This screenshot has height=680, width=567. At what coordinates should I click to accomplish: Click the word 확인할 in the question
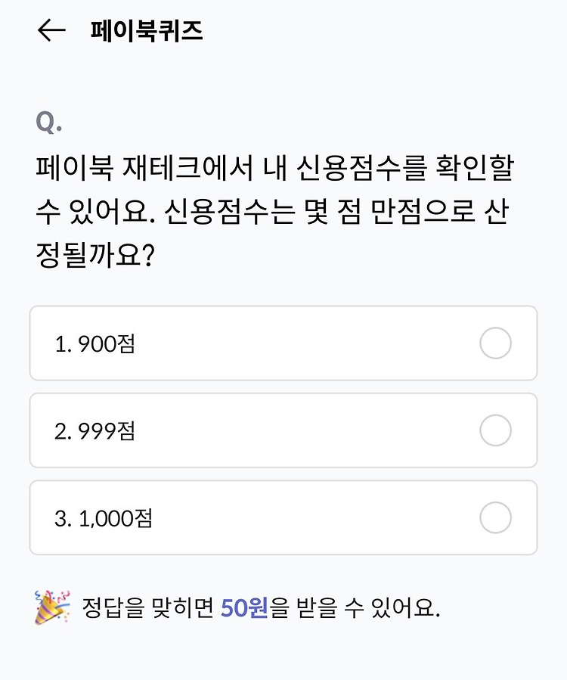475,168
